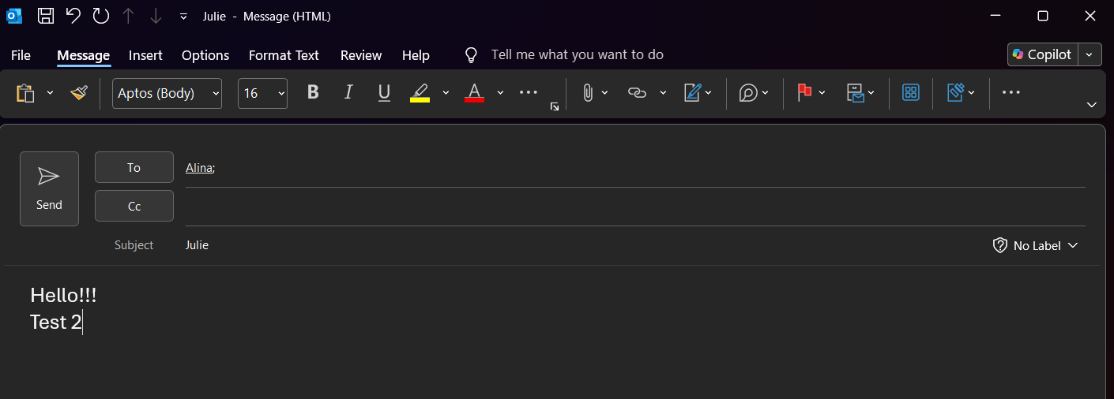Activate the Format Painter brush

79,93
